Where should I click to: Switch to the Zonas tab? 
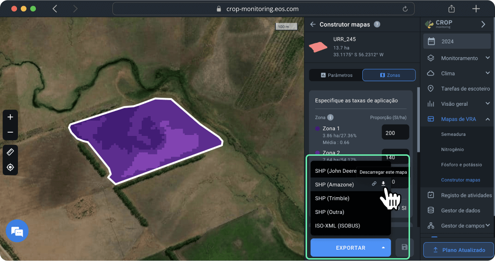(389, 75)
